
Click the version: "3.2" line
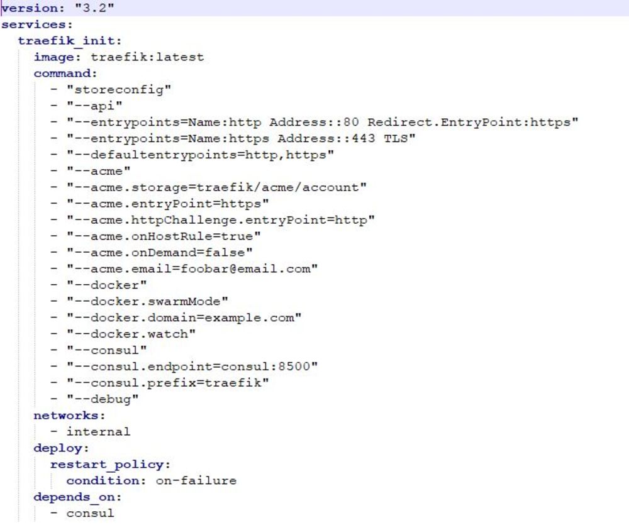58,8
